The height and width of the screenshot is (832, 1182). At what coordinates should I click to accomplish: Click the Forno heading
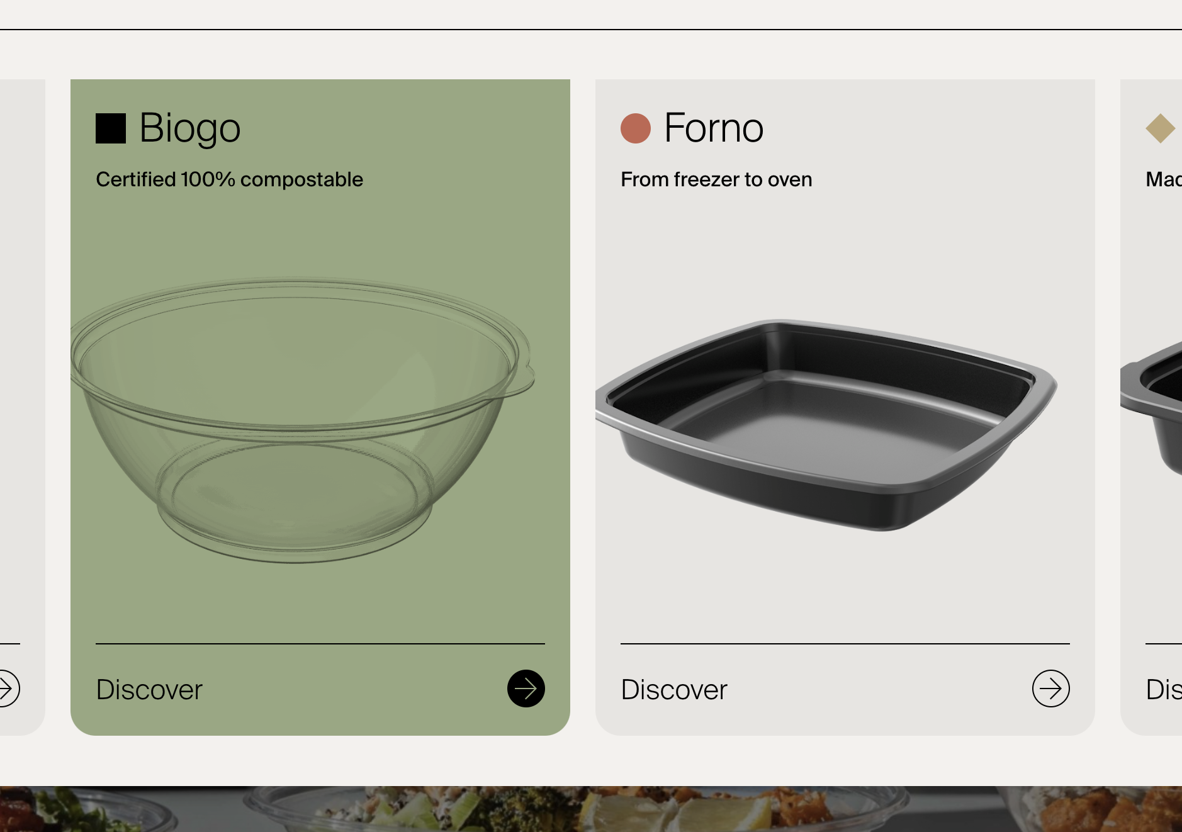pyautogui.click(x=713, y=128)
